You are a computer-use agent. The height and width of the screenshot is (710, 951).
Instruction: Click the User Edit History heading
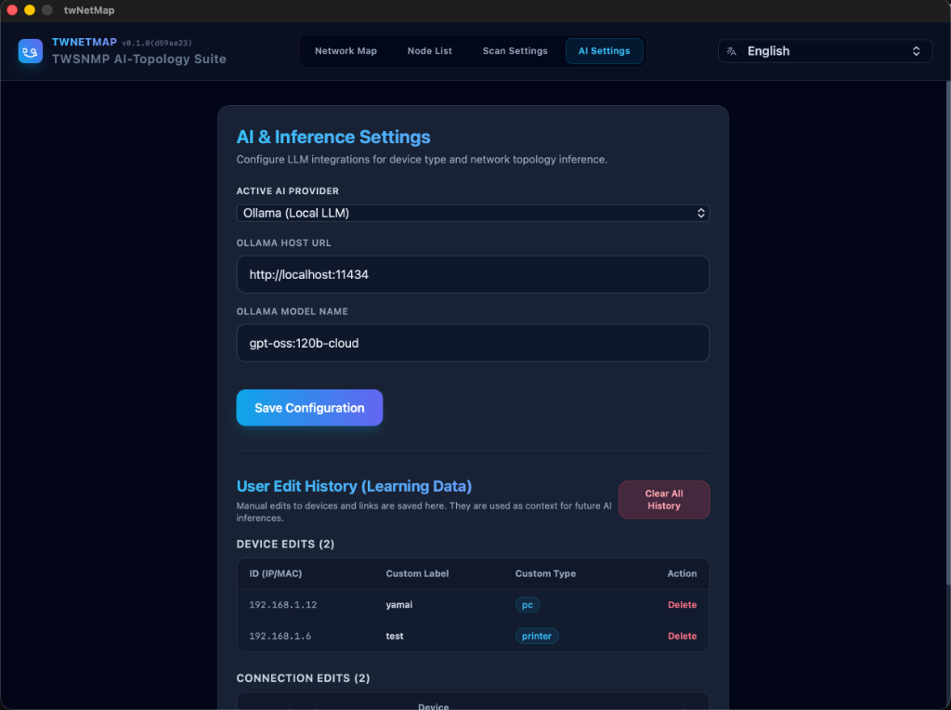point(354,486)
